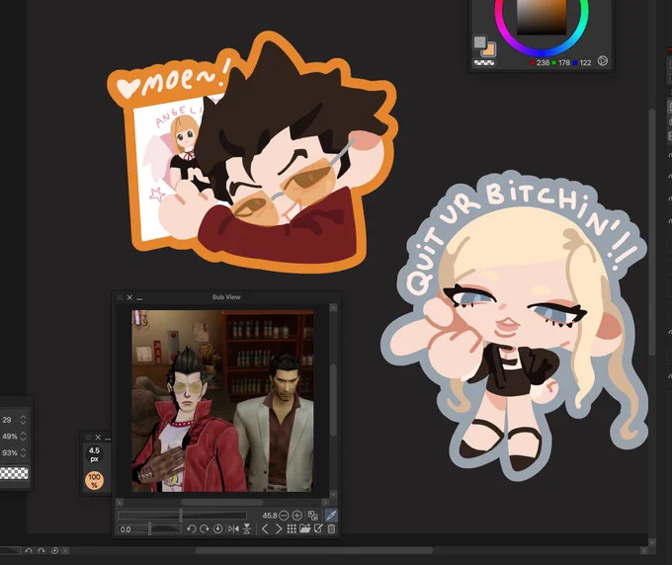The image size is (672, 565).
Task: Click the Sub View zoom slider
Action: click(x=182, y=516)
